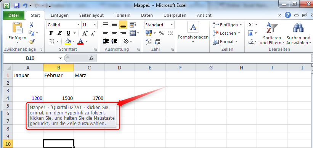Screen dimensions: 313x148
Task: Select column header D
Action: coord(119,68)
